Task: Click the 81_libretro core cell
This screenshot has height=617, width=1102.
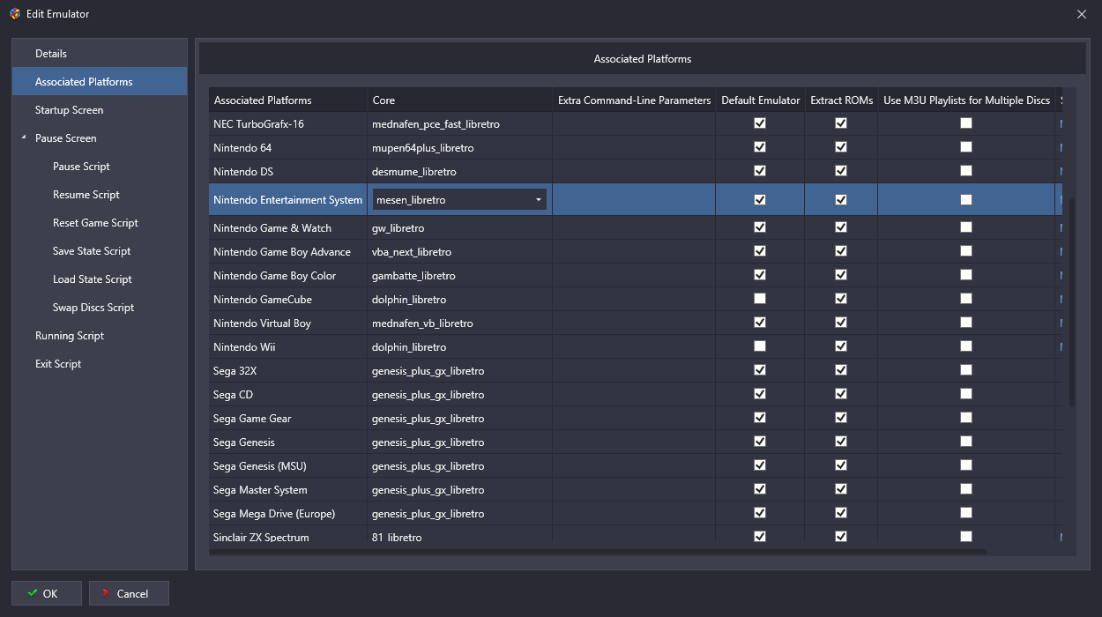Action: click(x=460, y=534)
